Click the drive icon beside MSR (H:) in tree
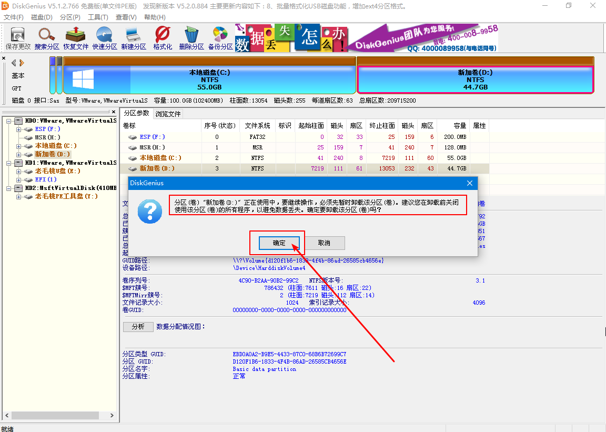Screen dimensions: 606x432 click(x=28, y=138)
